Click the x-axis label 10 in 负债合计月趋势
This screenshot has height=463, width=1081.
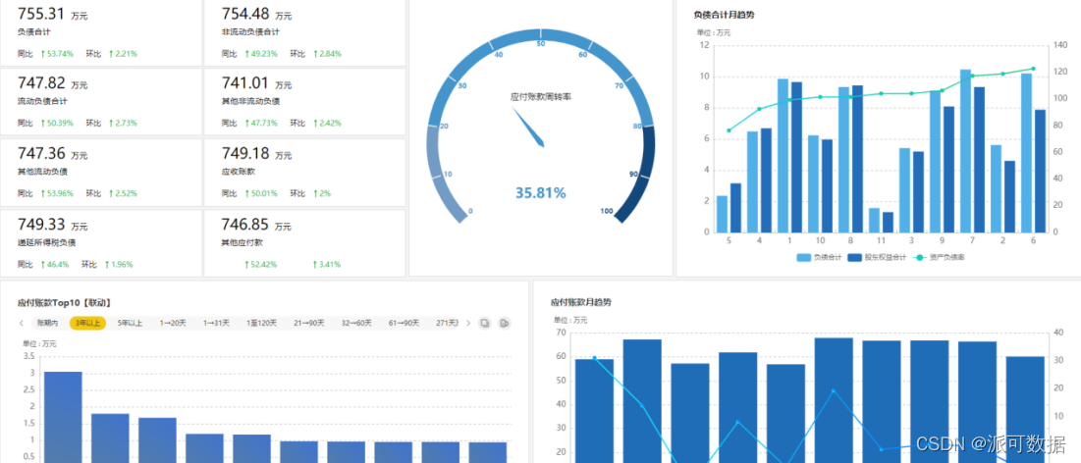(x=820, y=240)
